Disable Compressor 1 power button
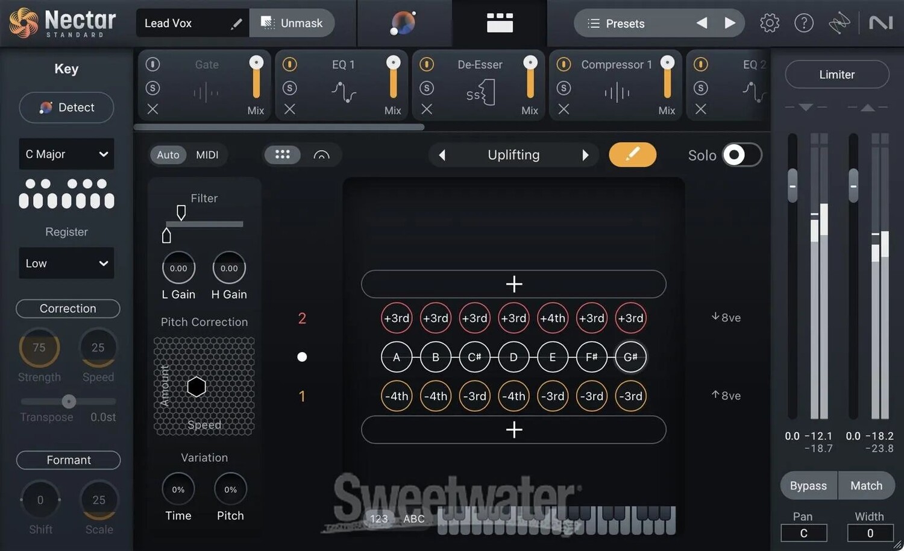The image size is (904, 551). [563, 64]
